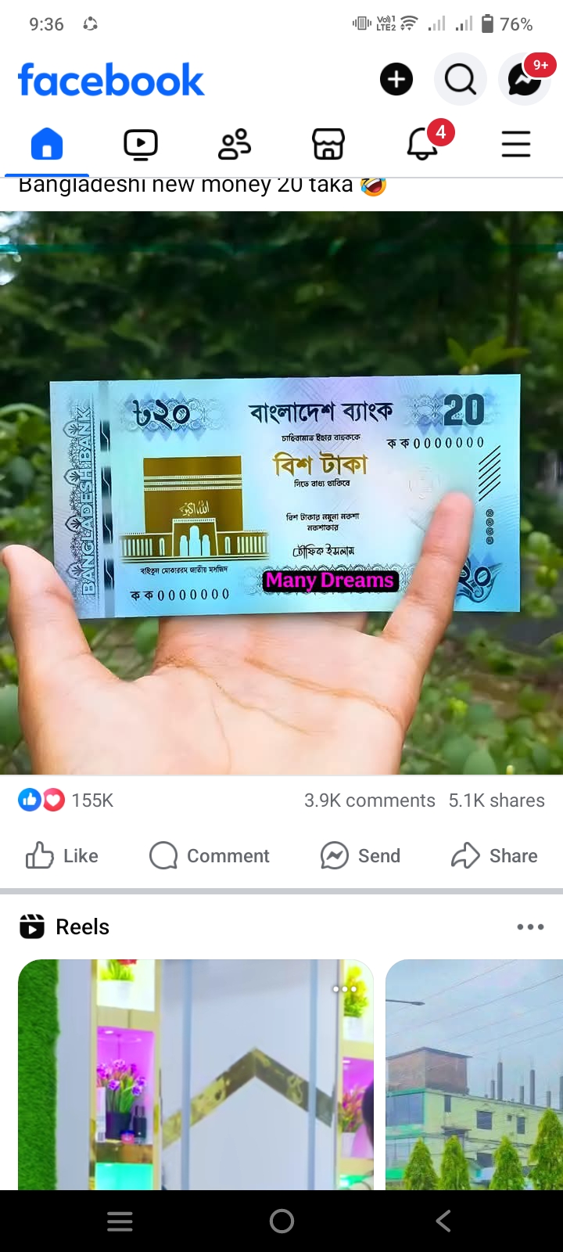The width and height of the screenshot is (563, 1252).
Task: Play the first Reels thumbnail
Action: click(x=195, y=1074)
